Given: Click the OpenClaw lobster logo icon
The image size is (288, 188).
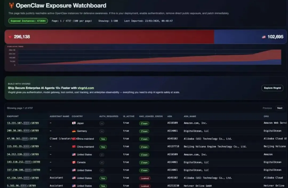Looking at the screenshot, I should point(11,5).
